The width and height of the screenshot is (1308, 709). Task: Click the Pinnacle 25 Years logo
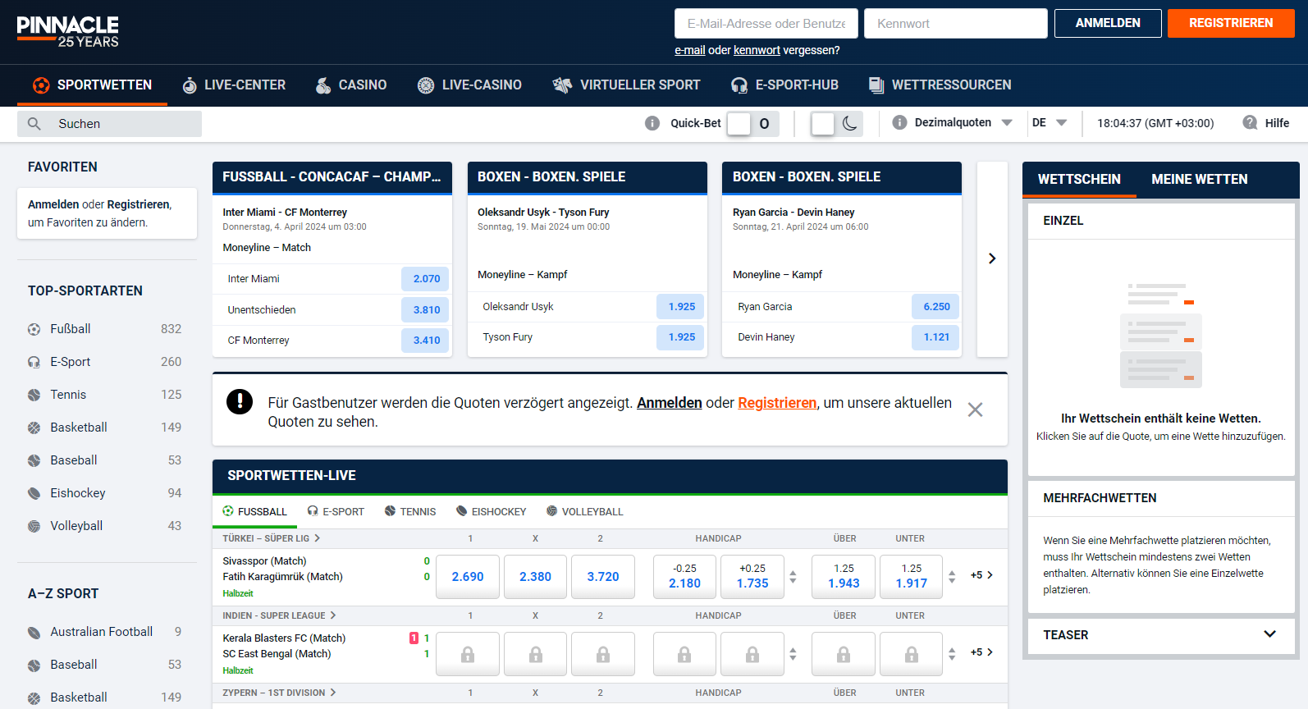(68, 31)
